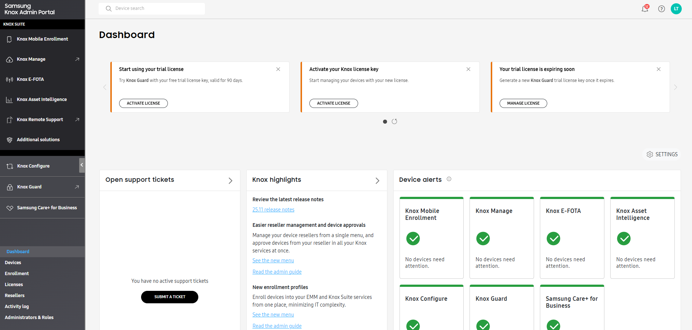Open Devices in the sidebar menu
The height and width of the screenshot is (330, 692).
click(x=42, y=263)
